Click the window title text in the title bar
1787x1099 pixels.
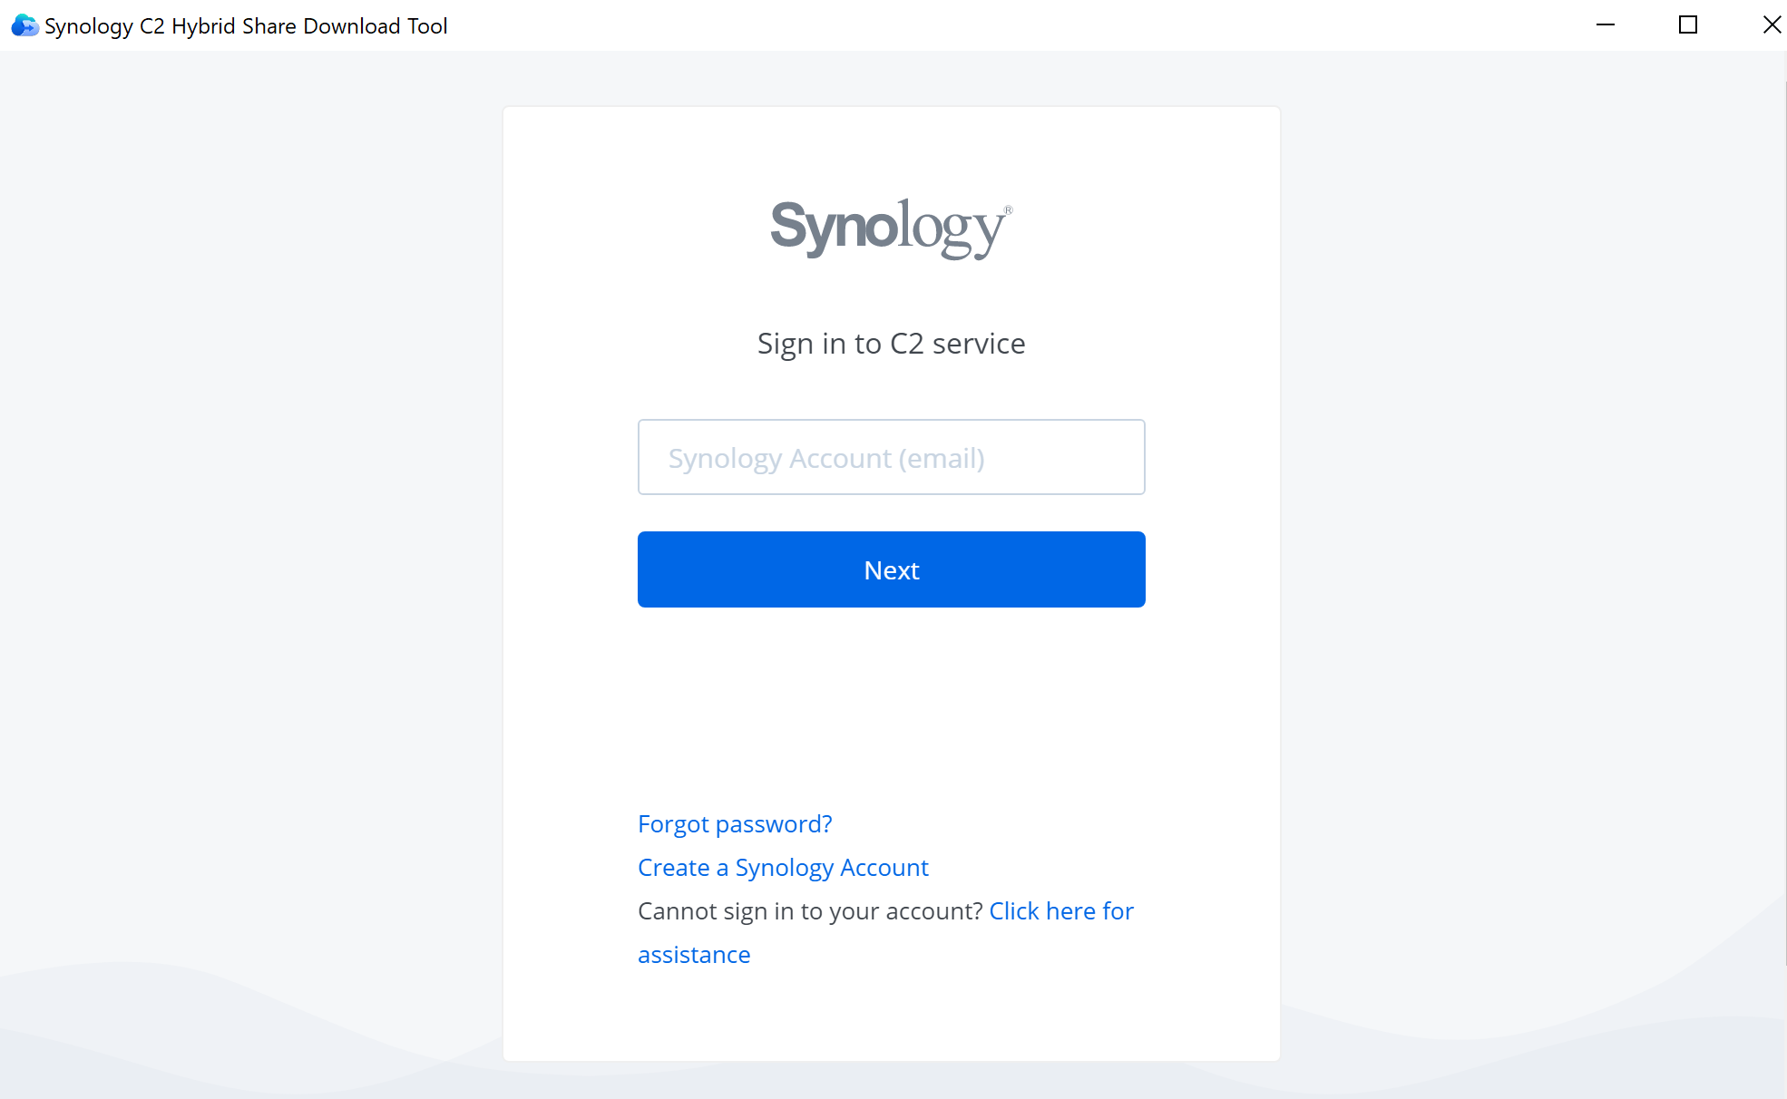pos(246,26)
